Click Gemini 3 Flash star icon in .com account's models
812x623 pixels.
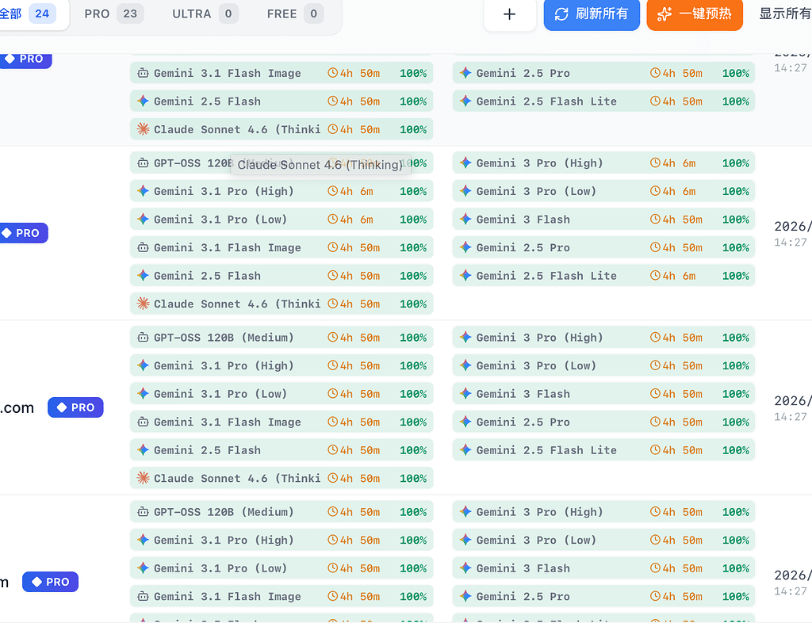(465, 394)
